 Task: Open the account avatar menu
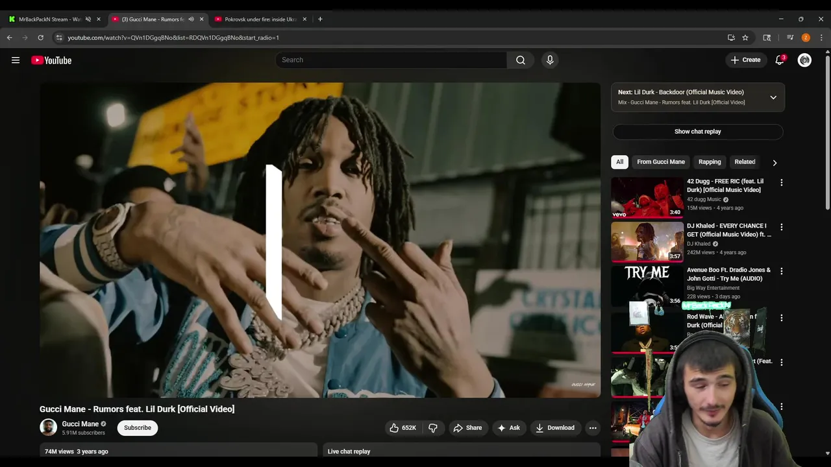pos(804,60)
